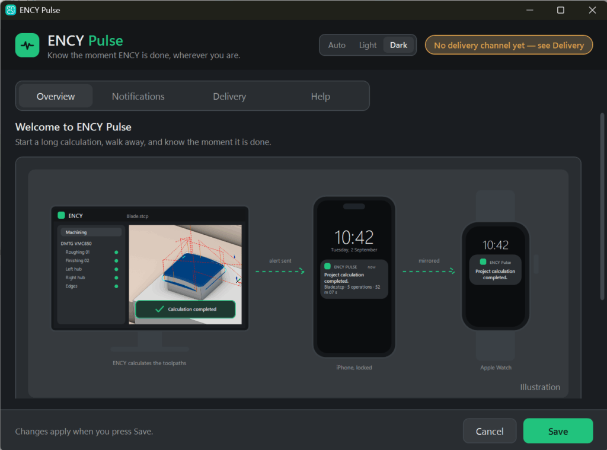Viewport: 607px width, 450px height.
Task: Click the No delivery channel yet badge
Action: click(509, 45)
